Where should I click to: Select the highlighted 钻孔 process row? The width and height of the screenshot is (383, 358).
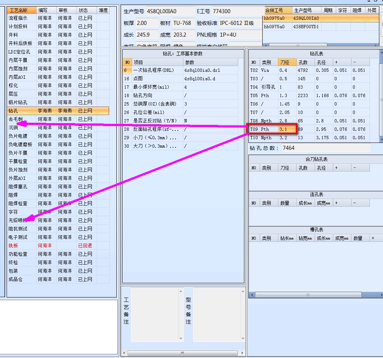pos(58,111)
